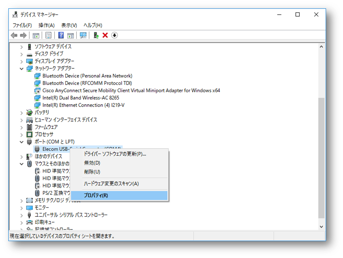This screenshot has height=258, width=343.
Task: Expand the ディスプレイ アダプター node
Action: pyautogui.click(x=22, y=61)
